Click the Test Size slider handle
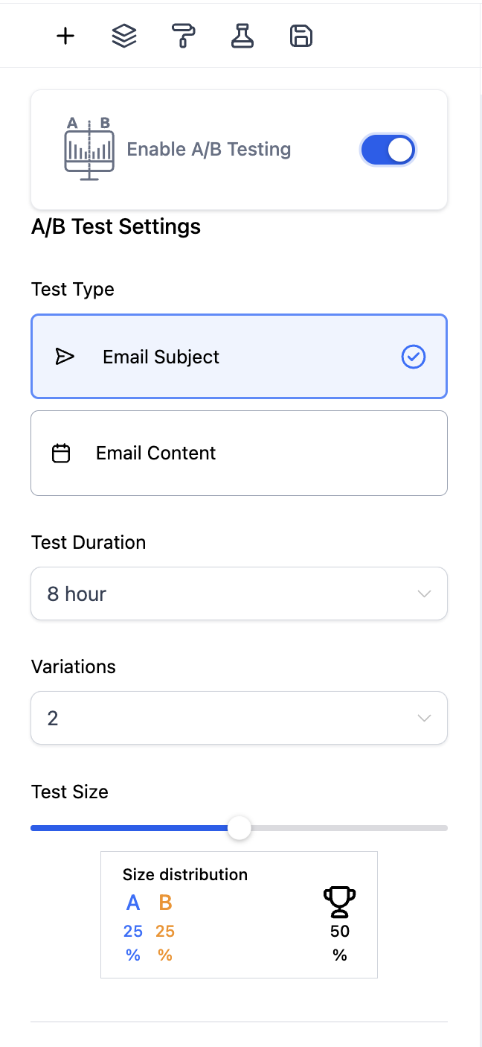The height and width of the screenshot is (1047, 482). coord(239,828)
